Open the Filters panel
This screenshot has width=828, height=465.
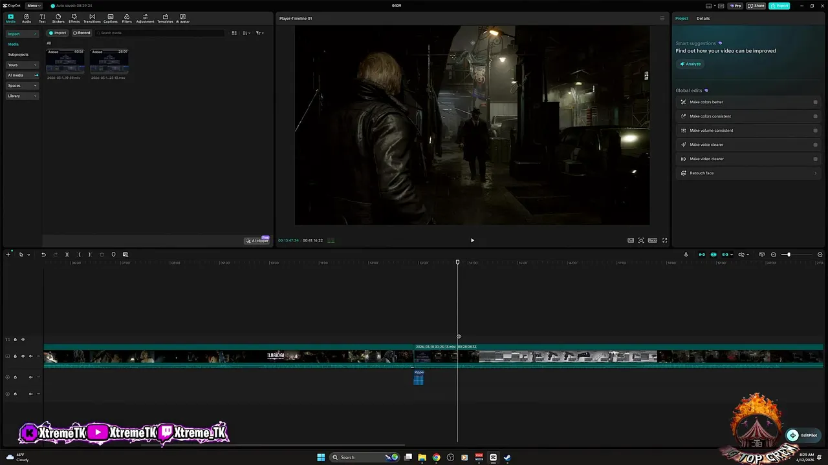tap(127, 18)
